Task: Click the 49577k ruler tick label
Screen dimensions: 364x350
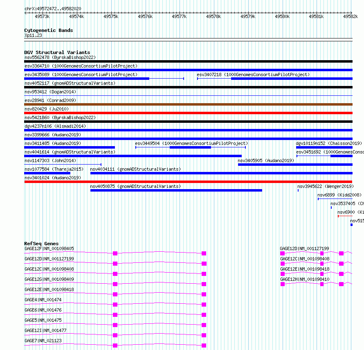Action: 179,16
